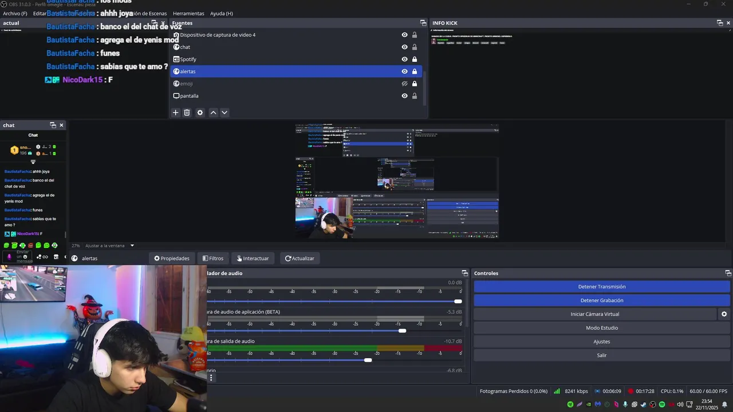
Task: Click Detener Grabación button
Action: (602, 300)
